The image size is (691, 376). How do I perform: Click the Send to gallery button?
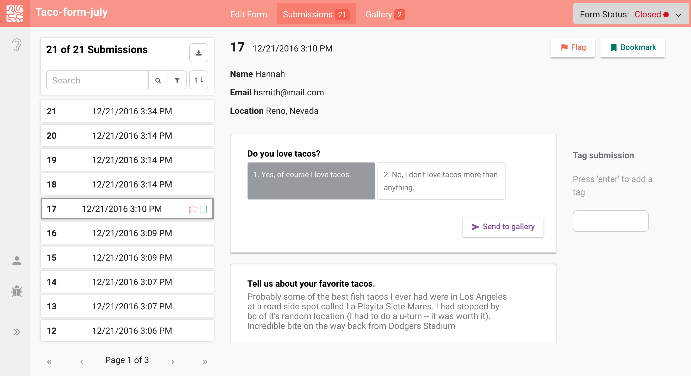pos(503,227)
